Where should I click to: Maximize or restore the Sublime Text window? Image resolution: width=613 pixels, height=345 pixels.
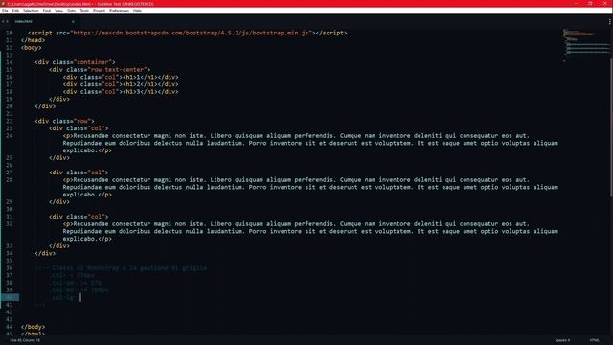click(x=590, y=4)
